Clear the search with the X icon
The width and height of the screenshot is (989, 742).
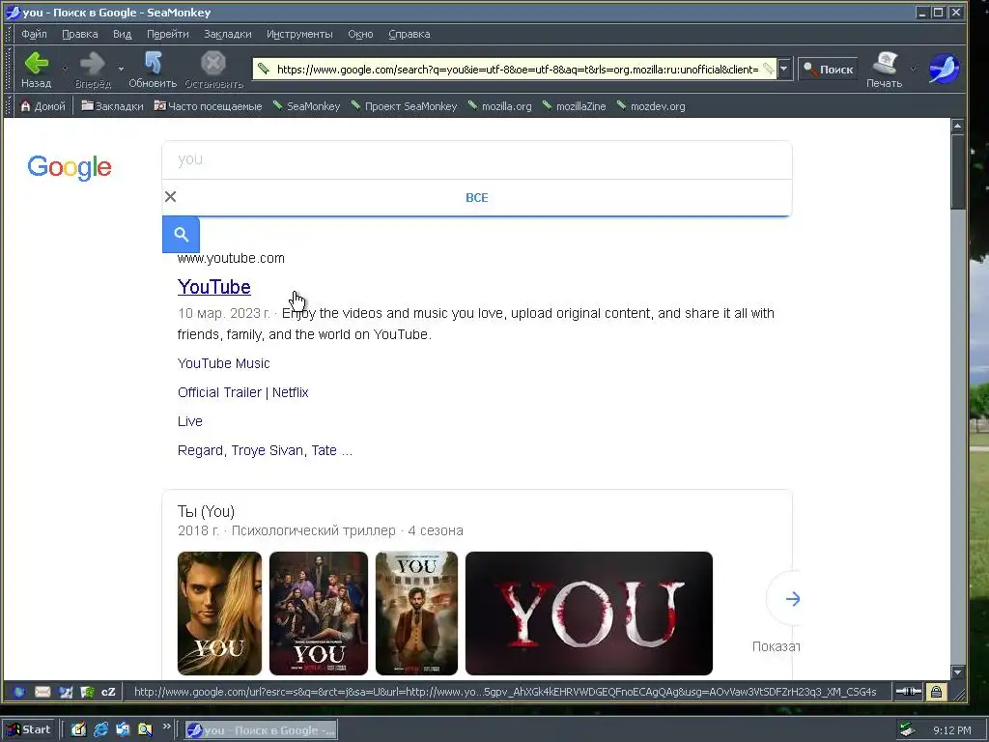point(170,197)
